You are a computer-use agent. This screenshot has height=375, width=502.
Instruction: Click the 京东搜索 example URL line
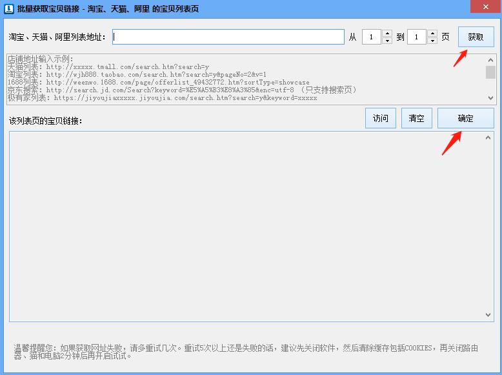pos(182,90)
